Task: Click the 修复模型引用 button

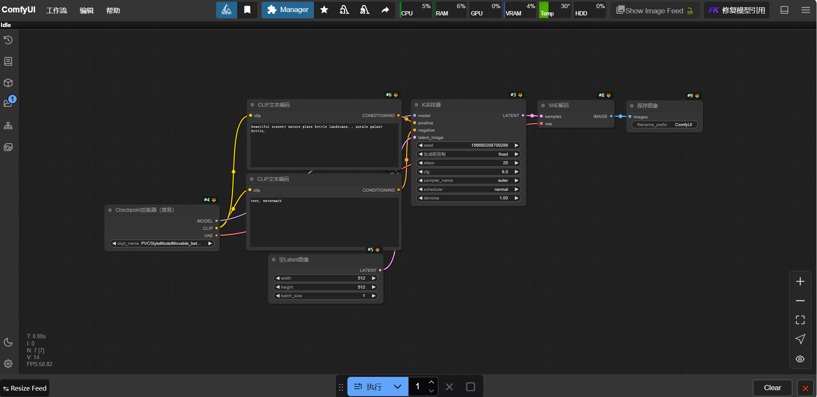Action: pyautogui.click(x=737, y=10)
